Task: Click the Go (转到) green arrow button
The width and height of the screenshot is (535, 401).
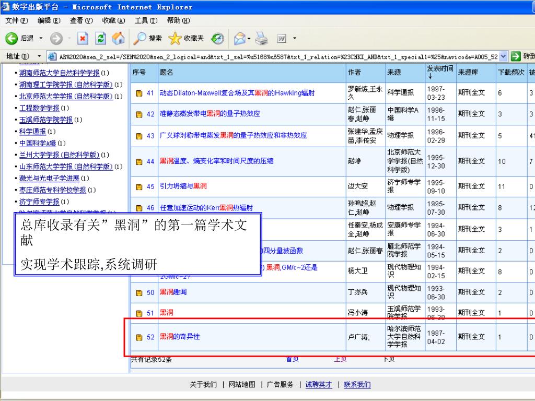Action: pos(516,56)
